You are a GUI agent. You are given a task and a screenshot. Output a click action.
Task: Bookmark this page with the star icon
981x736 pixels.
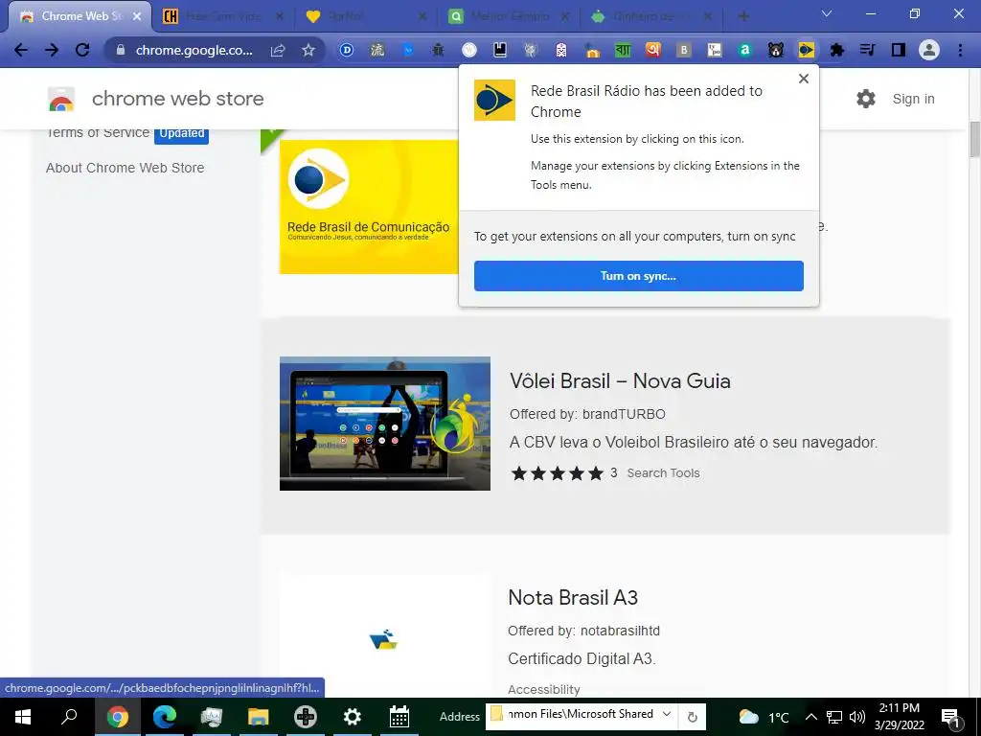tap(308, 50)
